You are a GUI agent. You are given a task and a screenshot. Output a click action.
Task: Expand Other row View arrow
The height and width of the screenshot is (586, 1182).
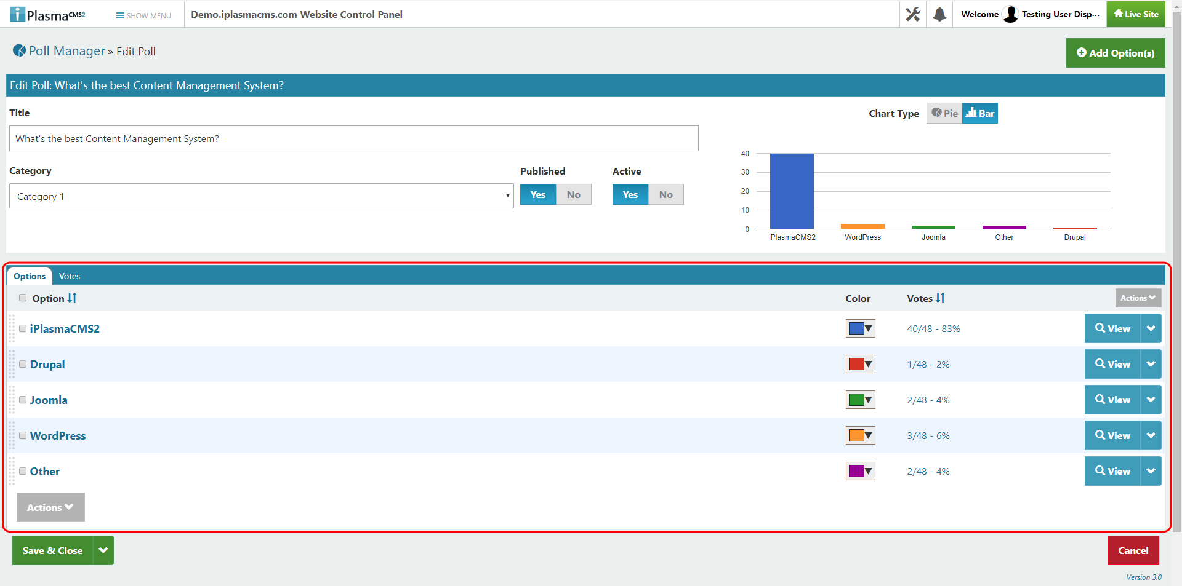coord(1151,471)
